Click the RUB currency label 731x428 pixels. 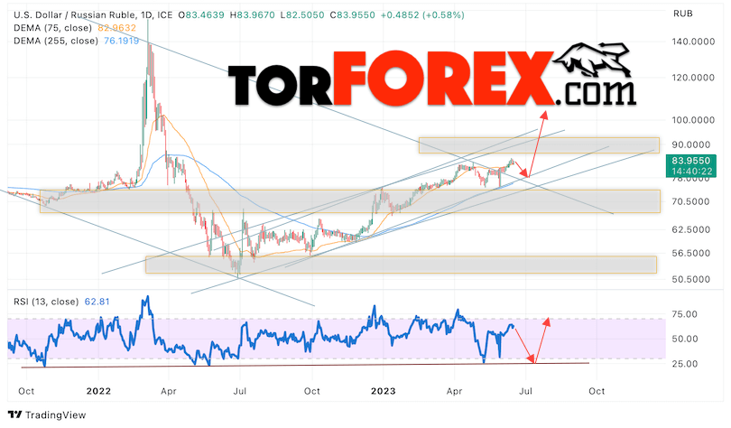683,14
